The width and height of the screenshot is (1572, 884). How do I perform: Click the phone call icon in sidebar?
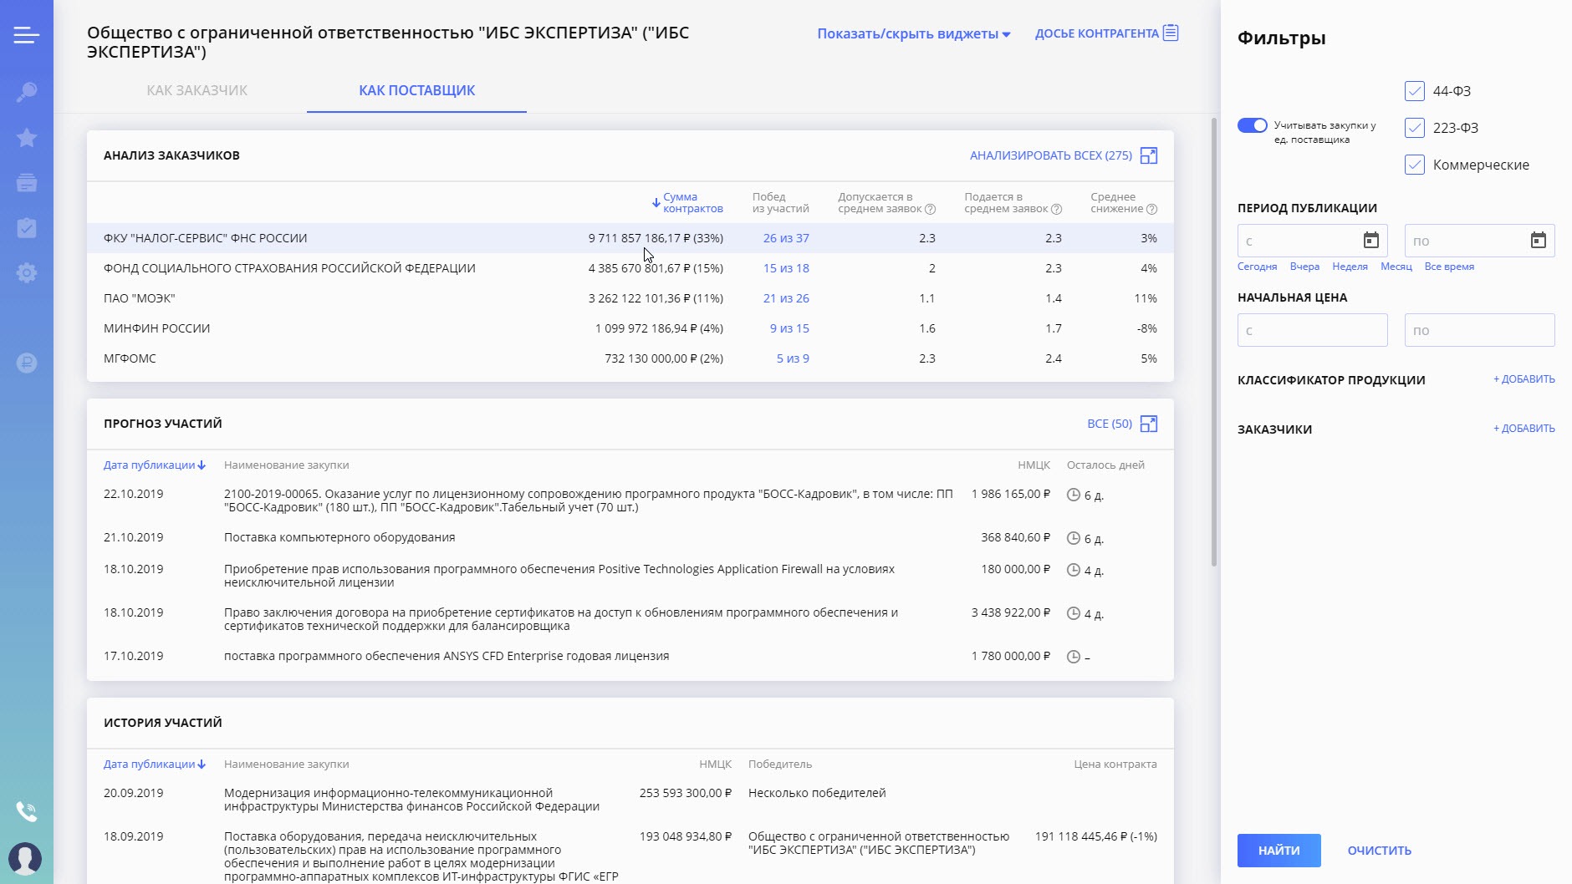(x=26, y=810)
